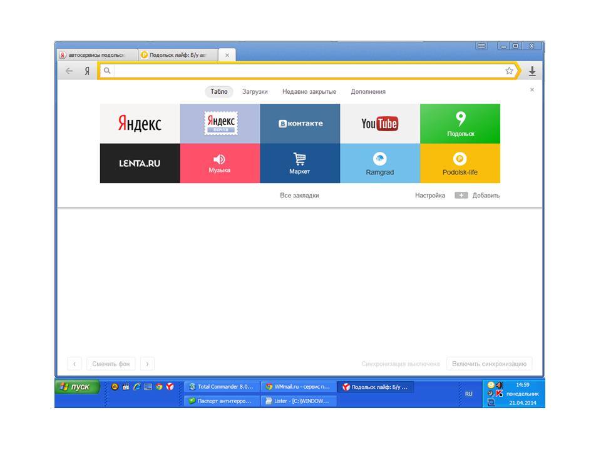Click the tray clock showing 14:59
This screenshot has width=601, height=450.
pos(522,385)
